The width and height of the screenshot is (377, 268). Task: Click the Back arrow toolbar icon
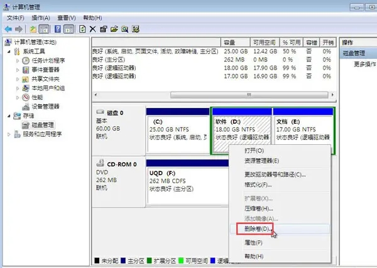(x=8, y=29)
